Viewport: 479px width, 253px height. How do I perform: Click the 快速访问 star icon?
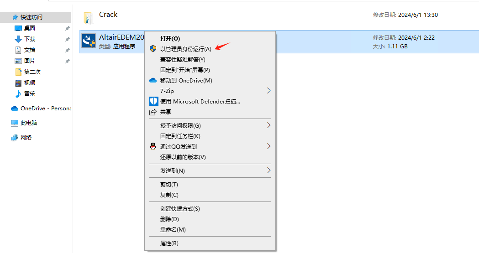click(x=15, y=17)
